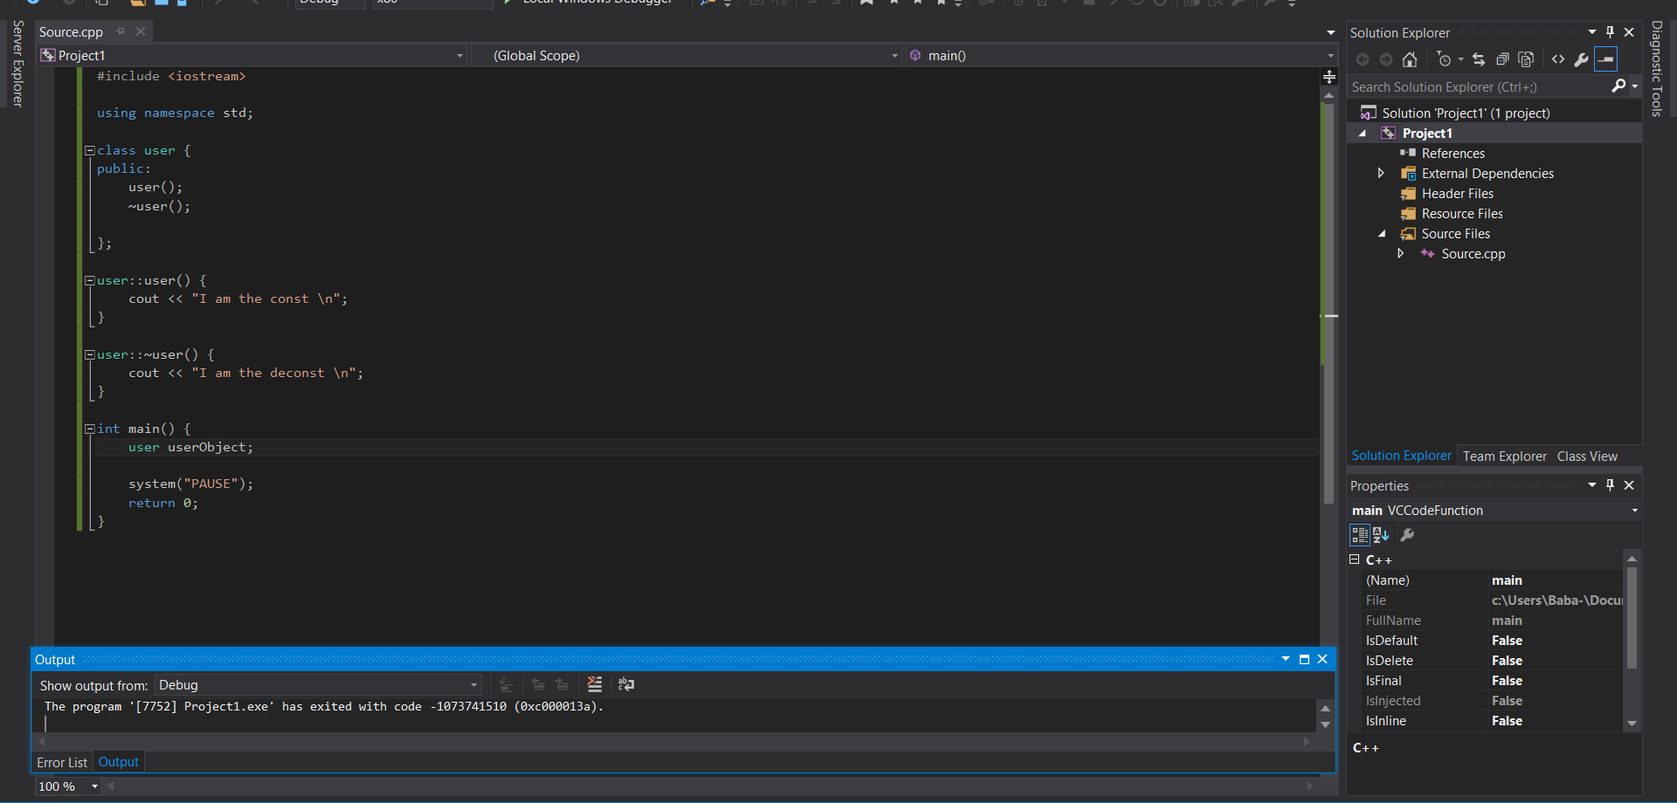Click the IsDefault False value

click(x=1507, y=641)
